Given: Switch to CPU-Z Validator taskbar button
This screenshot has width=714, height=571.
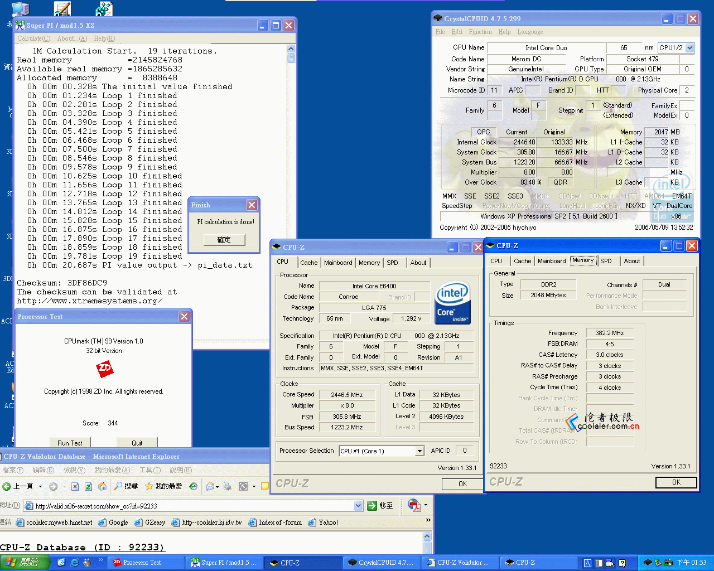Looking at the screenshot, I should point(461,563).
